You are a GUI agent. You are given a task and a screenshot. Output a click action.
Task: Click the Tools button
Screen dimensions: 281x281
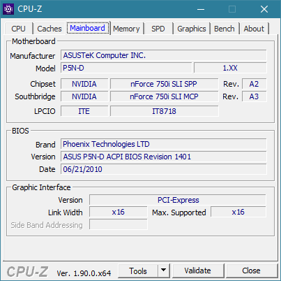click(x=138, y=271)
